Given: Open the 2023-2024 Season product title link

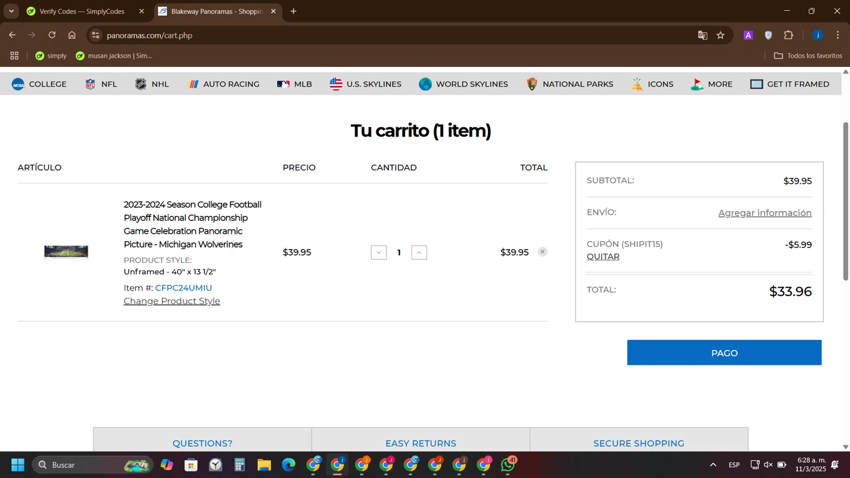Looking at the screenshot, I should (193, 224).
